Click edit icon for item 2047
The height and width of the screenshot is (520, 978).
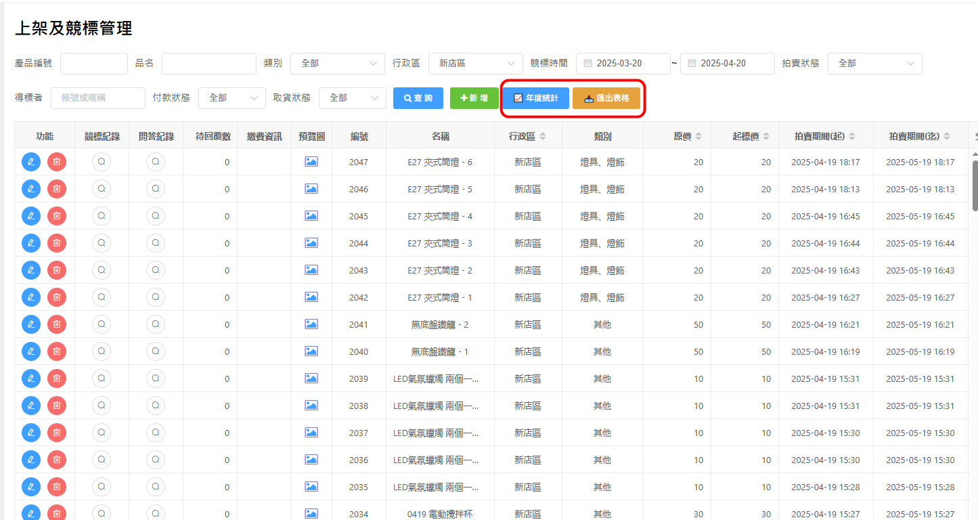pos(31,162)
